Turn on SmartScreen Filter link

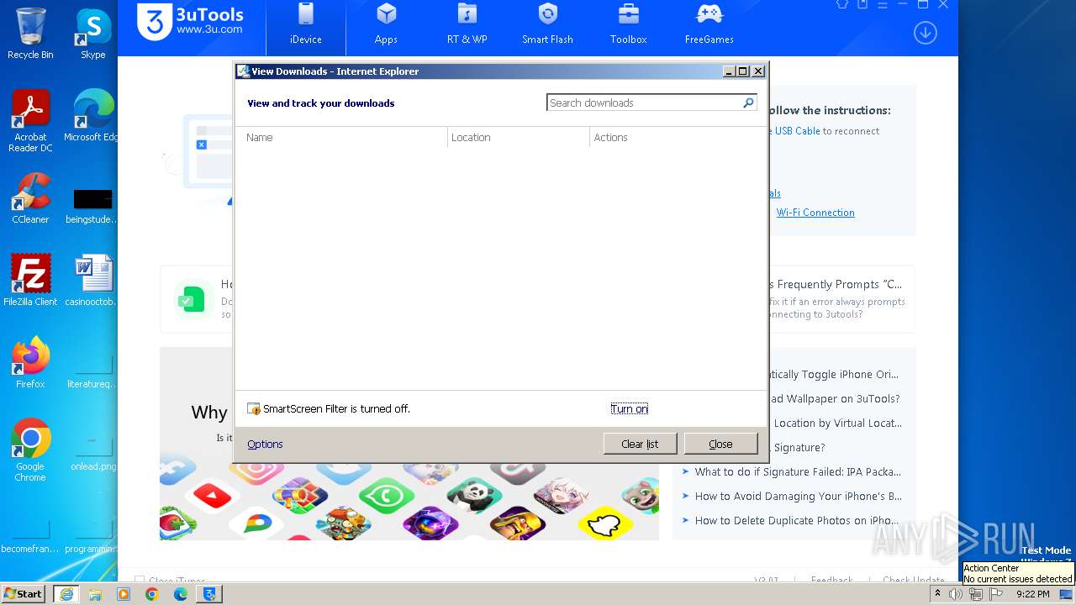[629, 408]
